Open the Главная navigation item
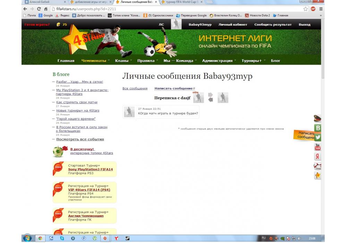The height and width of the screenshot is (243, 347). (x=66, y=61)
